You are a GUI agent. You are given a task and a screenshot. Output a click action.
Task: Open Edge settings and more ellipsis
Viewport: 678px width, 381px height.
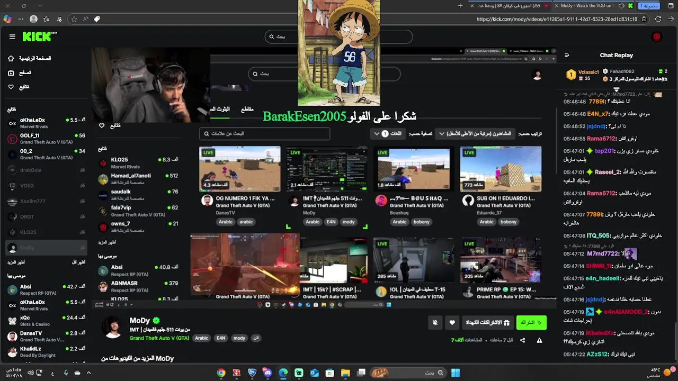click(x=21, y=19)
